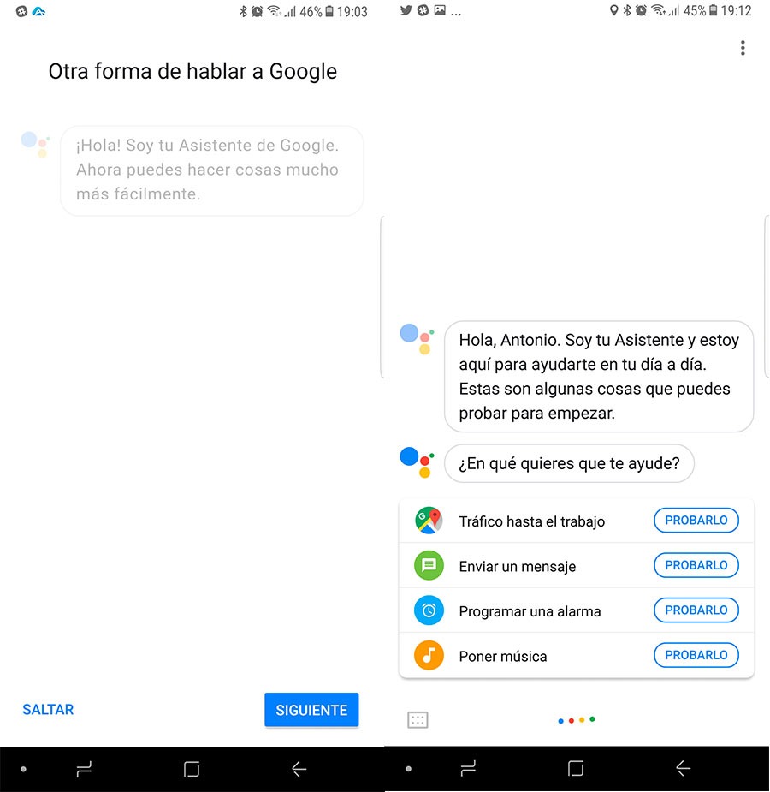Viewport: 770px width, 792px height.
Task: Tap the back arrow on left phone
Action: point(299,769)
